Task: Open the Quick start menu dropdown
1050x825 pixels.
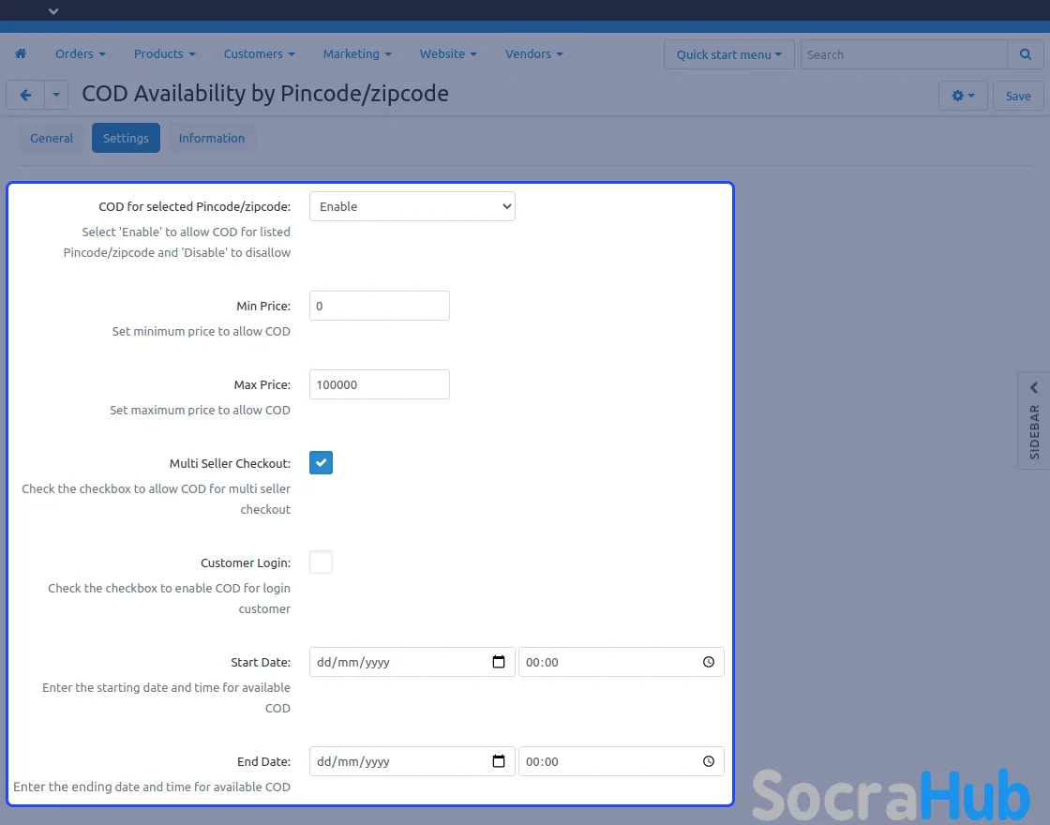Action: [728, 54]
